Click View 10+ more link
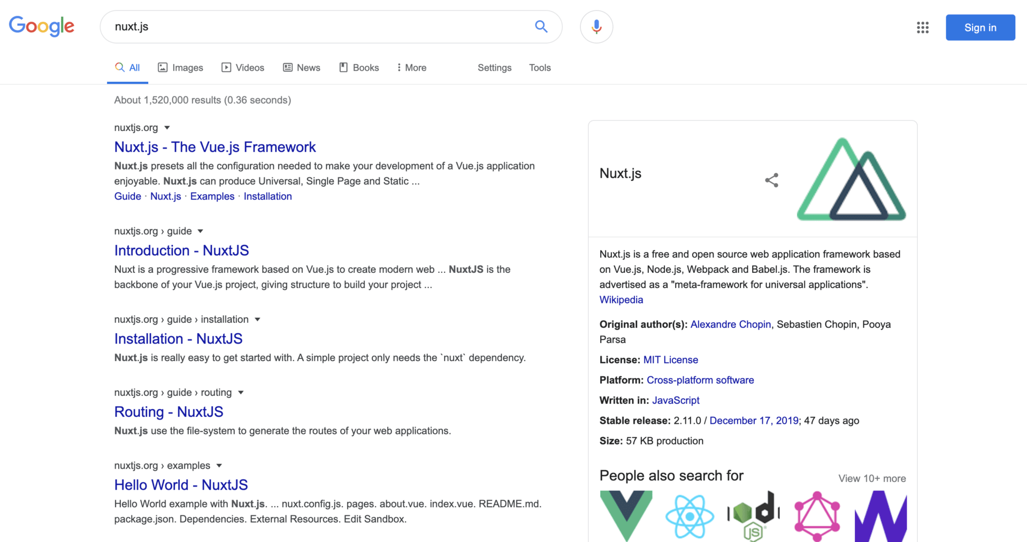 872,479
